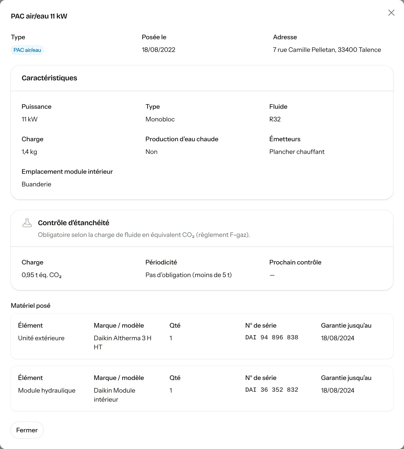The height and width of the screenshot is (449, 404).
Task: Click the F-gaz regulation description text
Action: 144,235
